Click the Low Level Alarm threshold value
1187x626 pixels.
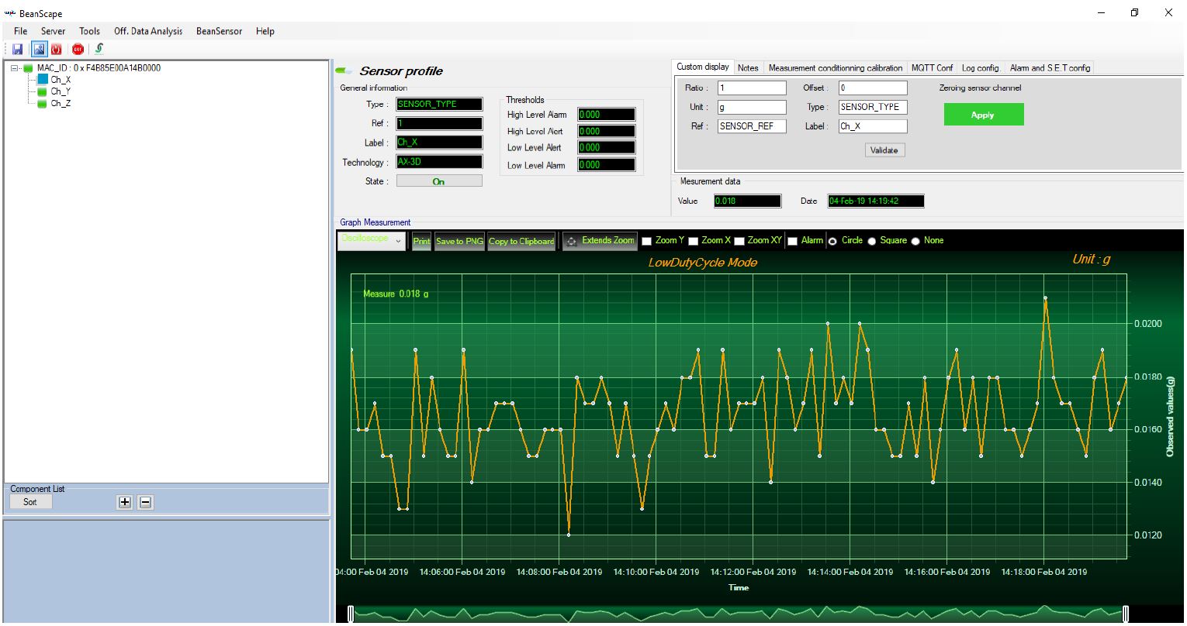tap(607, 165)
